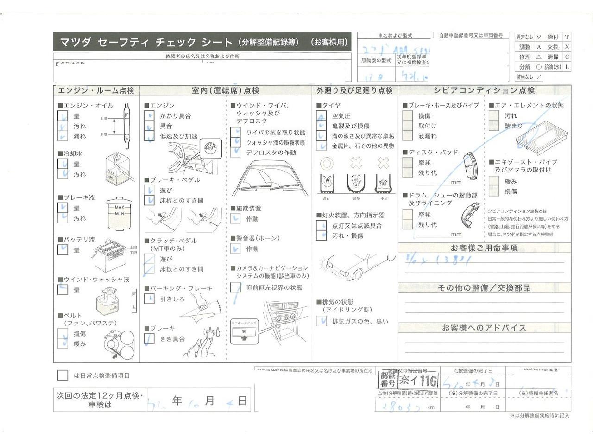Check the ディスク・パッド 摩耗 box
Screen dimensions: 593x445
tap(407, 163)
